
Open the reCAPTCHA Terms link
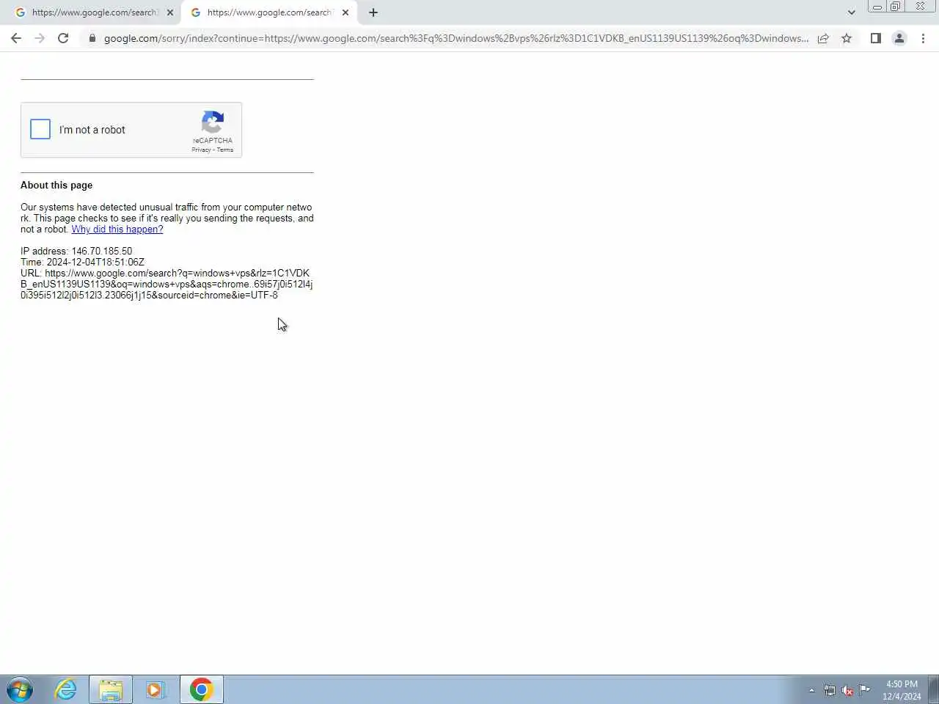coord(225,150)
